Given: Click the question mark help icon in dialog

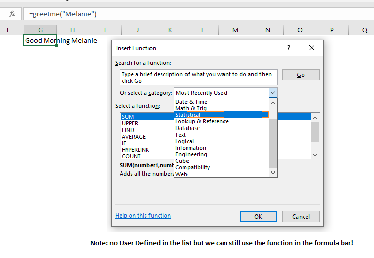Looking at the screenshot, I should [x=289, y=48].
